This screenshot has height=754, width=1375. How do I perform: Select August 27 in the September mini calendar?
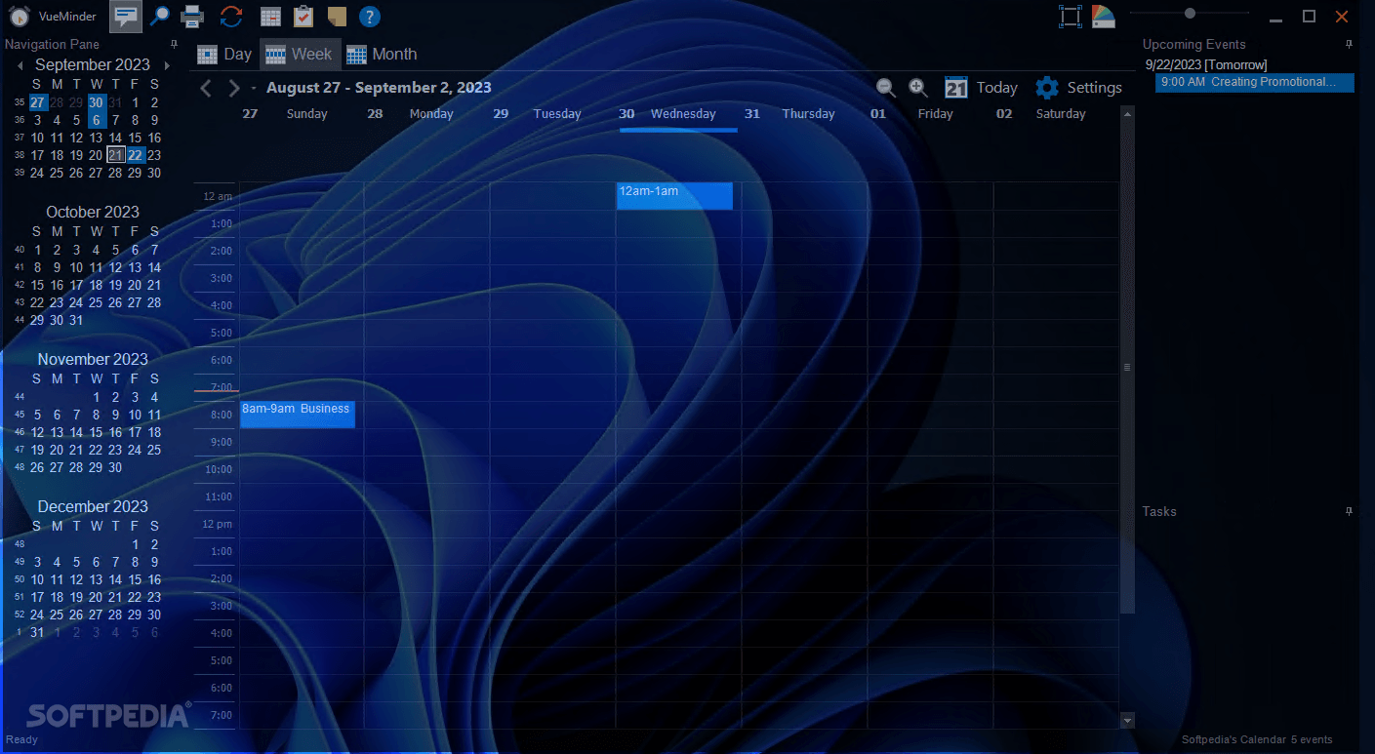[37, 102]
